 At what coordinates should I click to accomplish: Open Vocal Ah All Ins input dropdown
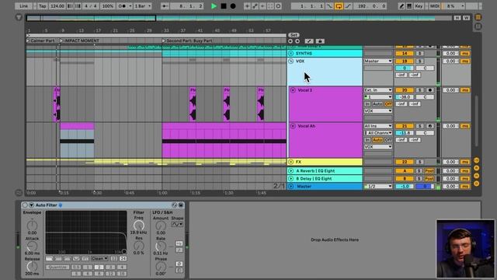coord(378,126)
